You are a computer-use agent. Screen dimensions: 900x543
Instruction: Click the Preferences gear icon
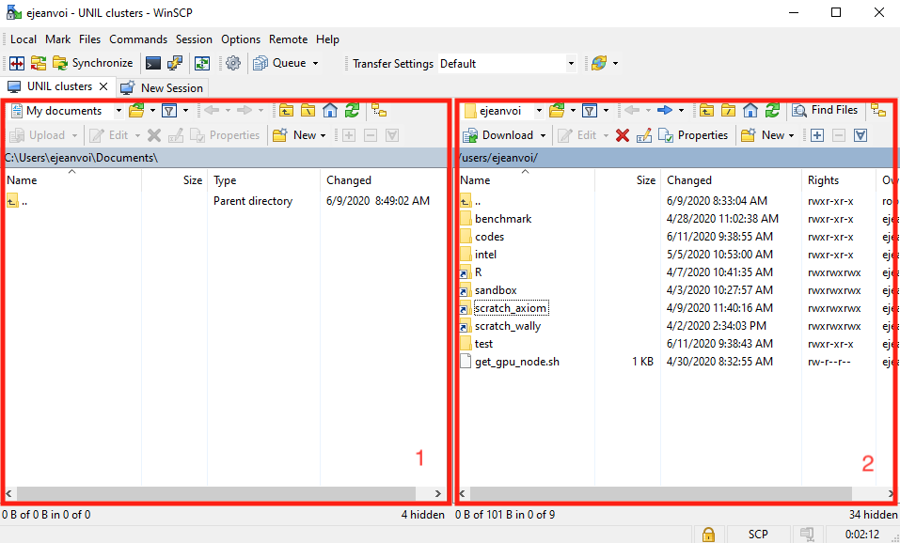pos(233,64)
